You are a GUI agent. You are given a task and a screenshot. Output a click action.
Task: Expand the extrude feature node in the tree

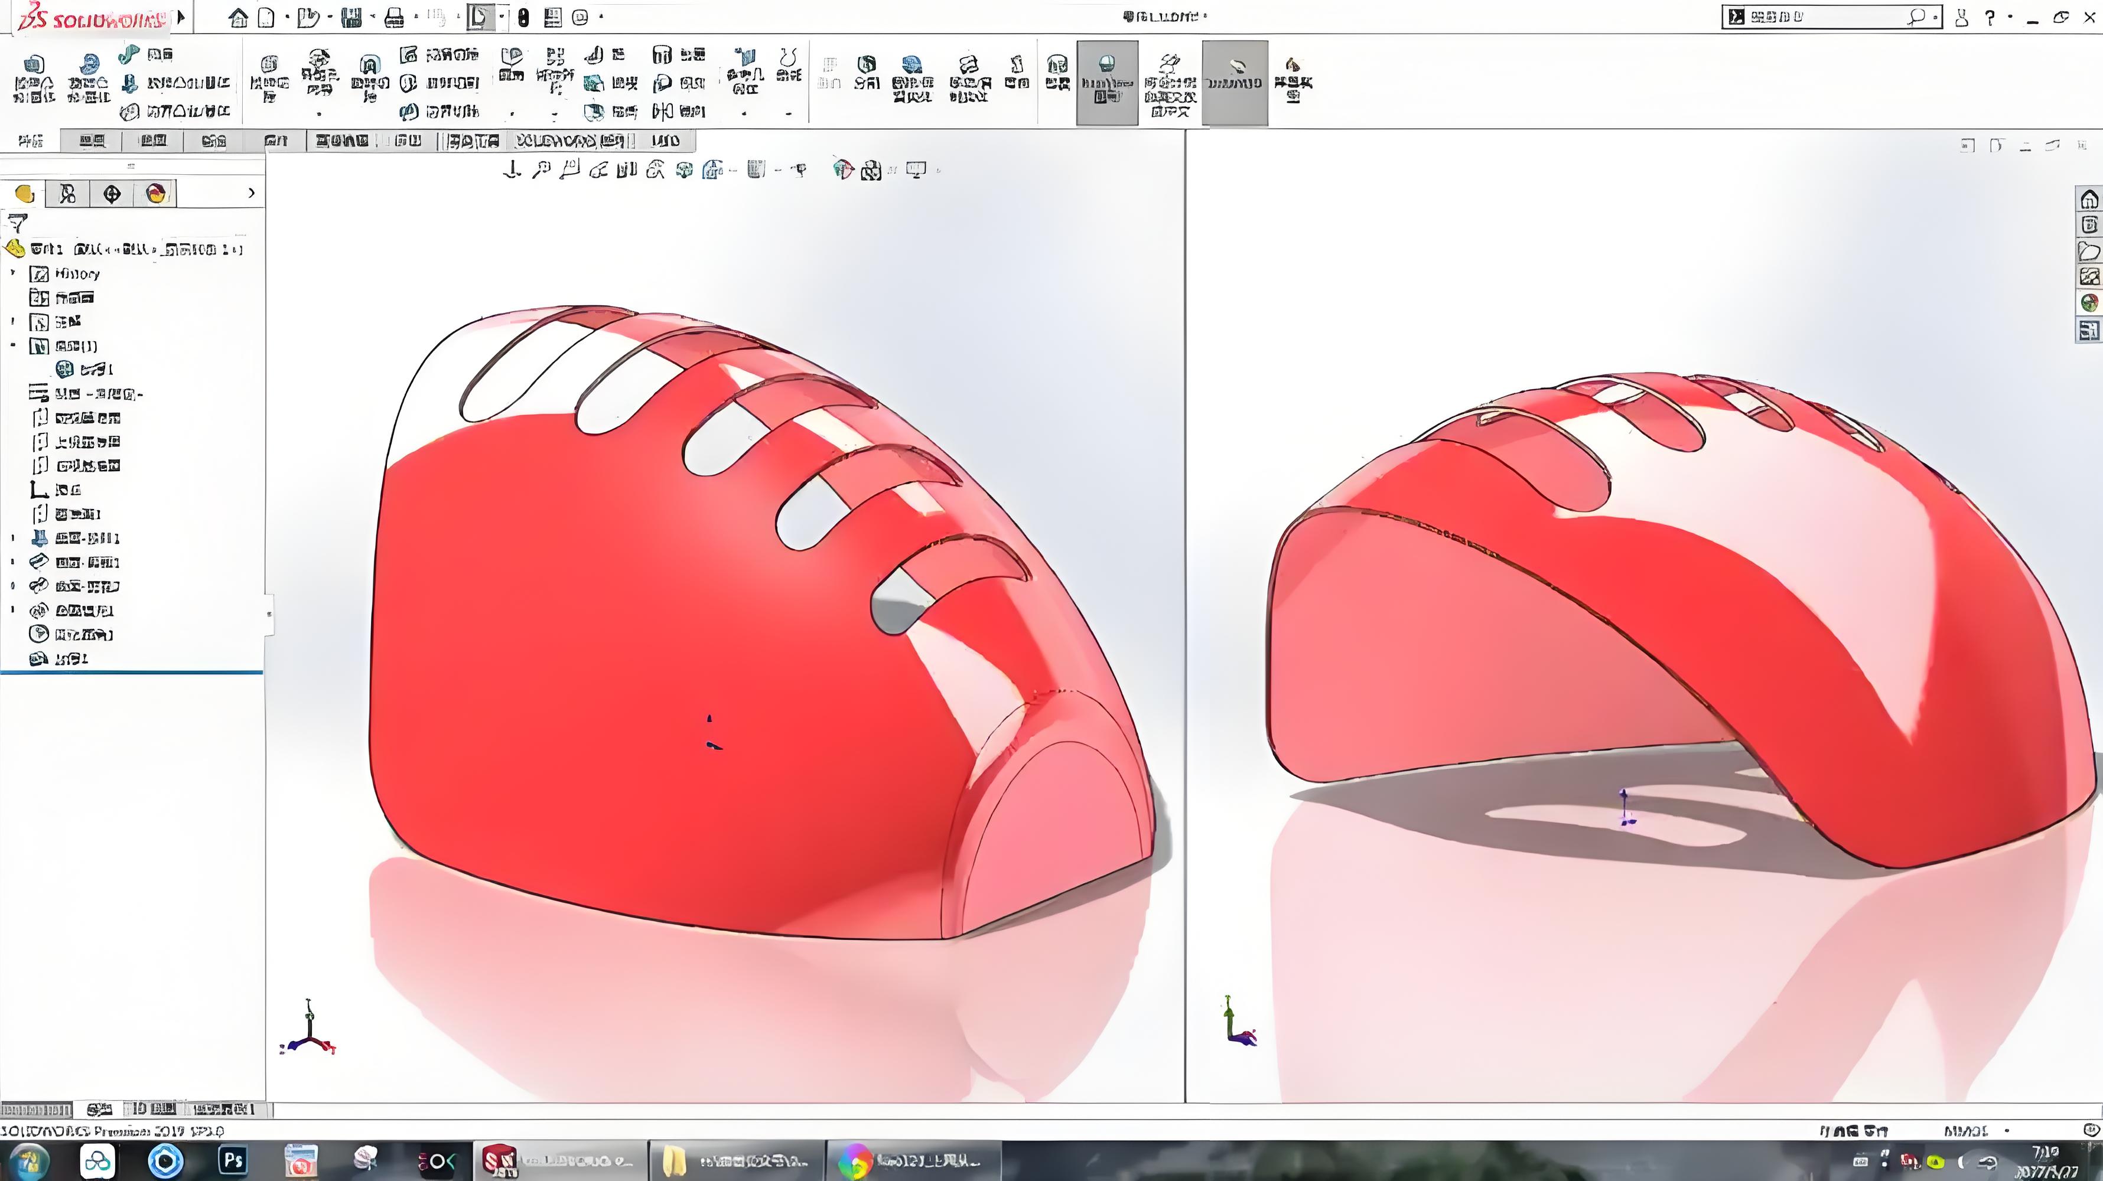(x=13, y=538)
